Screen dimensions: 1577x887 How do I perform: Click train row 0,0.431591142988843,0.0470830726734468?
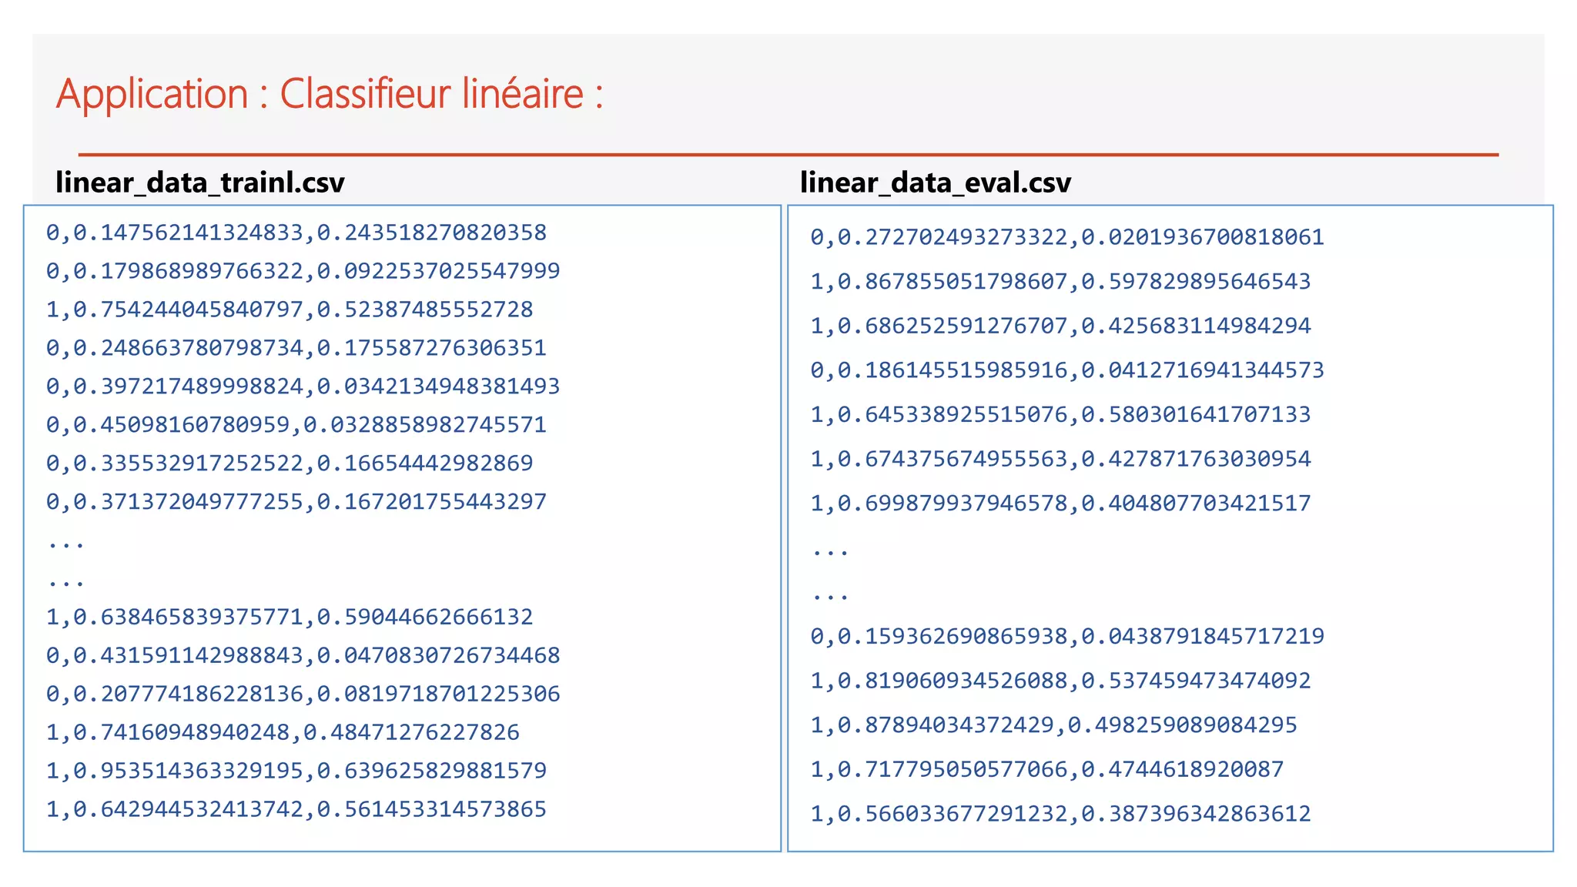pyautogui.click(x=303, y=655)
